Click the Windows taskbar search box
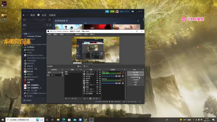Viewport: 217px width, 122px height. click(x=25, y=120)
